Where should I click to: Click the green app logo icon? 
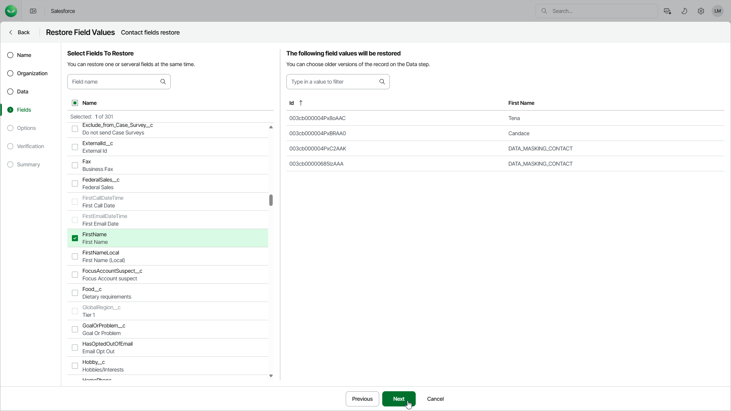[11, 11]
